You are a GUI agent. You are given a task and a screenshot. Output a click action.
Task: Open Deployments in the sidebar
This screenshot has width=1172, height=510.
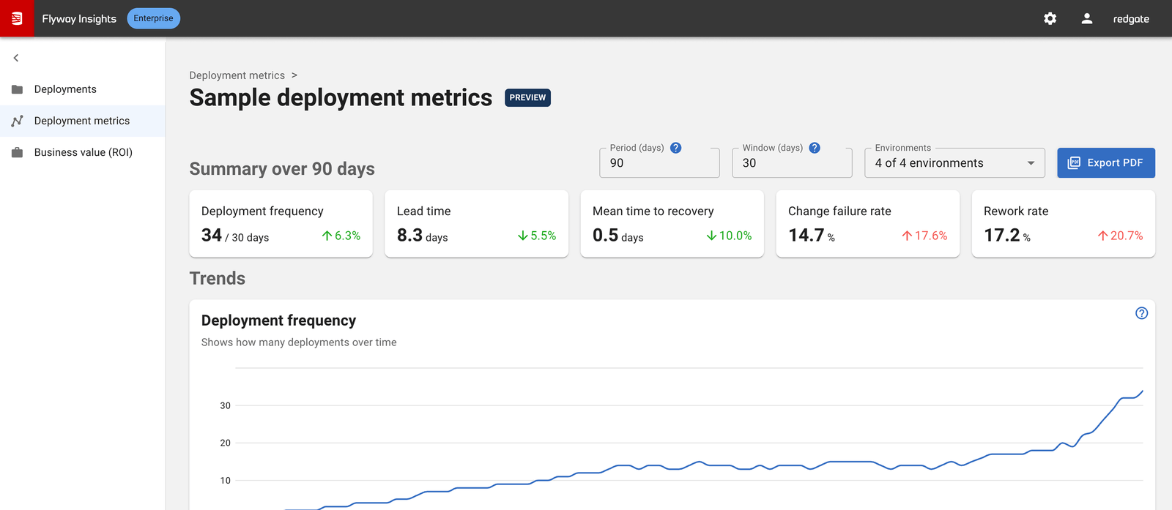click(x=82, y=89)
